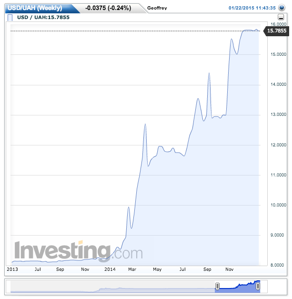Image resolution: width=292 pixels, height=299 pixels.
Task: Click the 15.7855 current price tag
Action: 276,31
